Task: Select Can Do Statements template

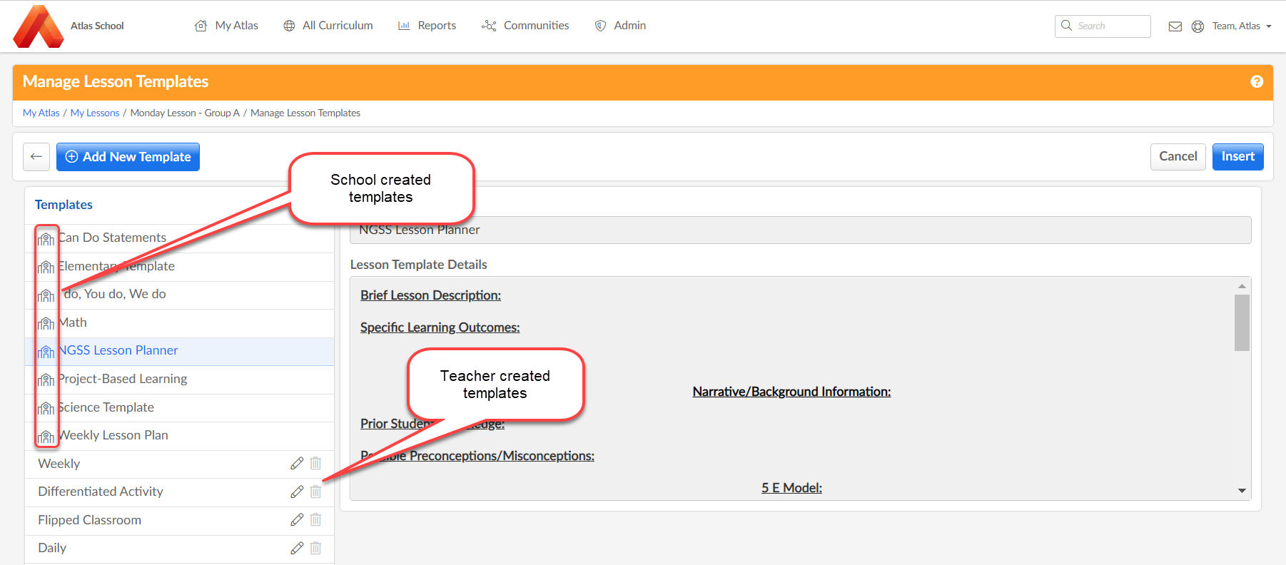Action: tap(180, 238)
